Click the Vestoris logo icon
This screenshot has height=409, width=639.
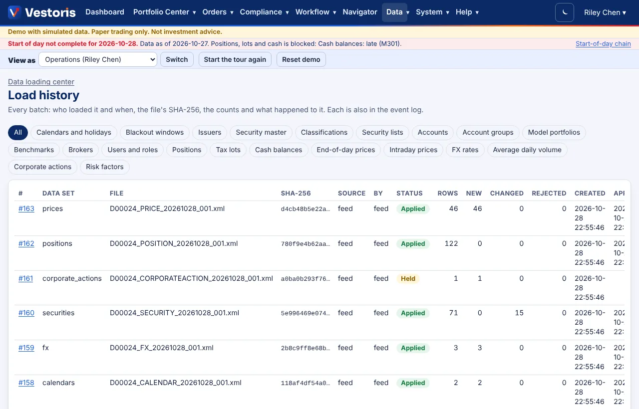[x=14, y=12]
